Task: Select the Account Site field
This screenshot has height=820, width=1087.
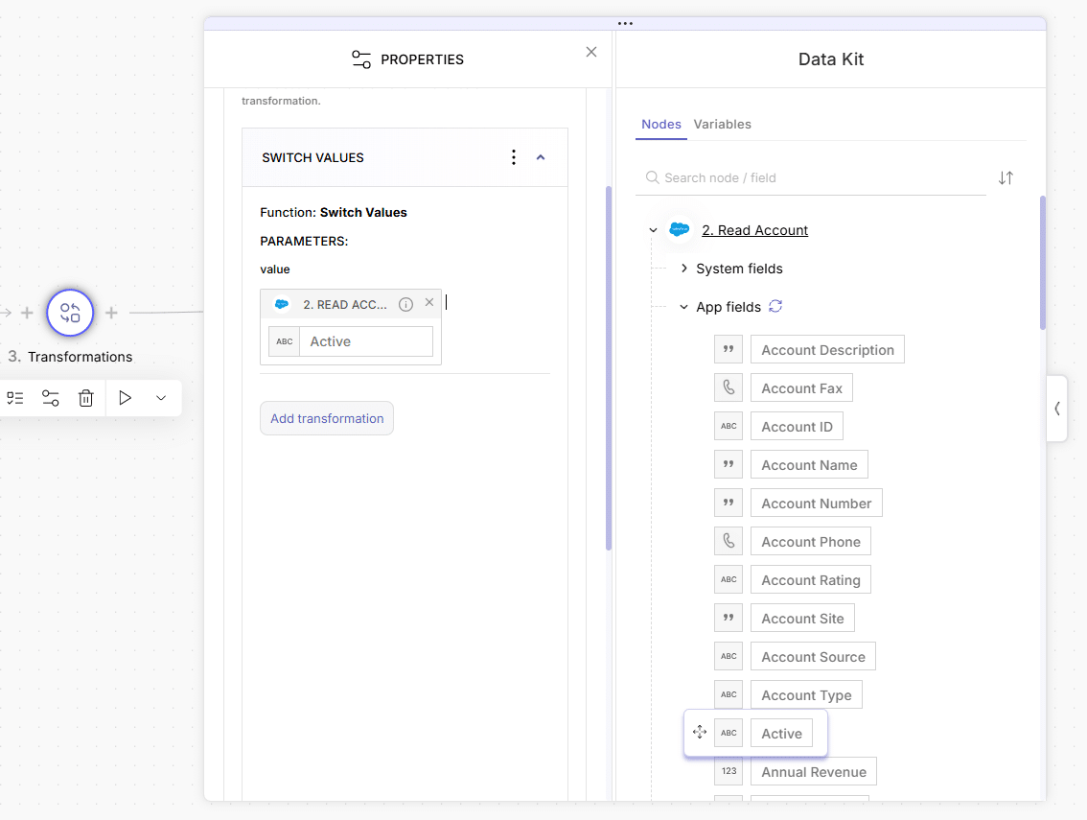Action: coord(802,619)
